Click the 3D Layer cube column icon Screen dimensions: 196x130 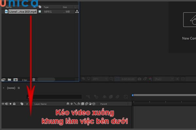(x=94, y=104)
